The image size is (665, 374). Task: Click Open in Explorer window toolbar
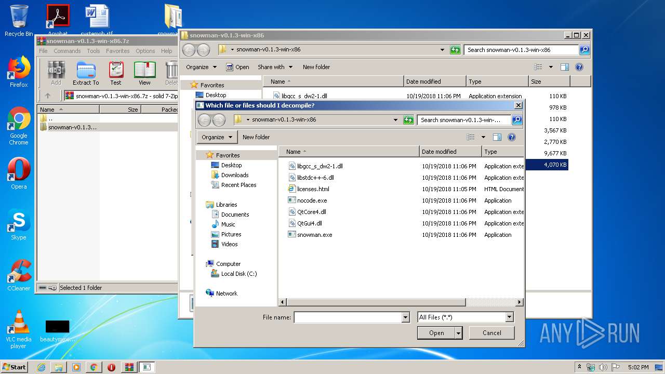[237, 67]
